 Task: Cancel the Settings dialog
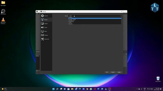coord(113,72)
